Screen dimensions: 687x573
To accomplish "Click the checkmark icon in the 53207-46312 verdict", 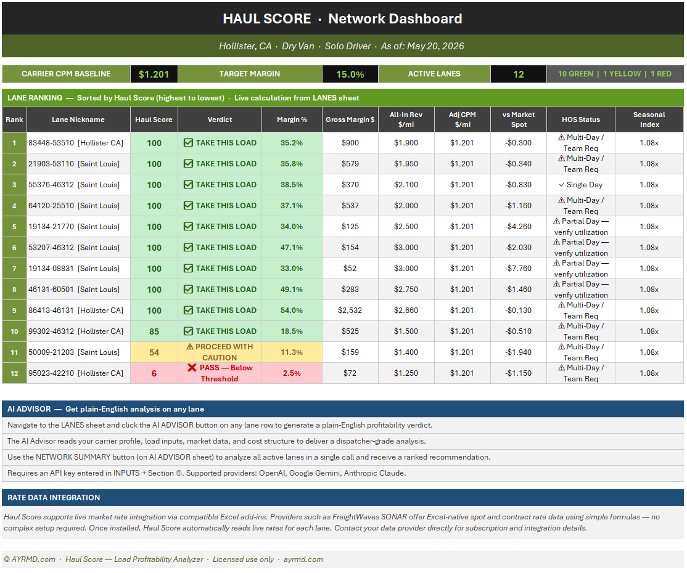I will [188, 248].
